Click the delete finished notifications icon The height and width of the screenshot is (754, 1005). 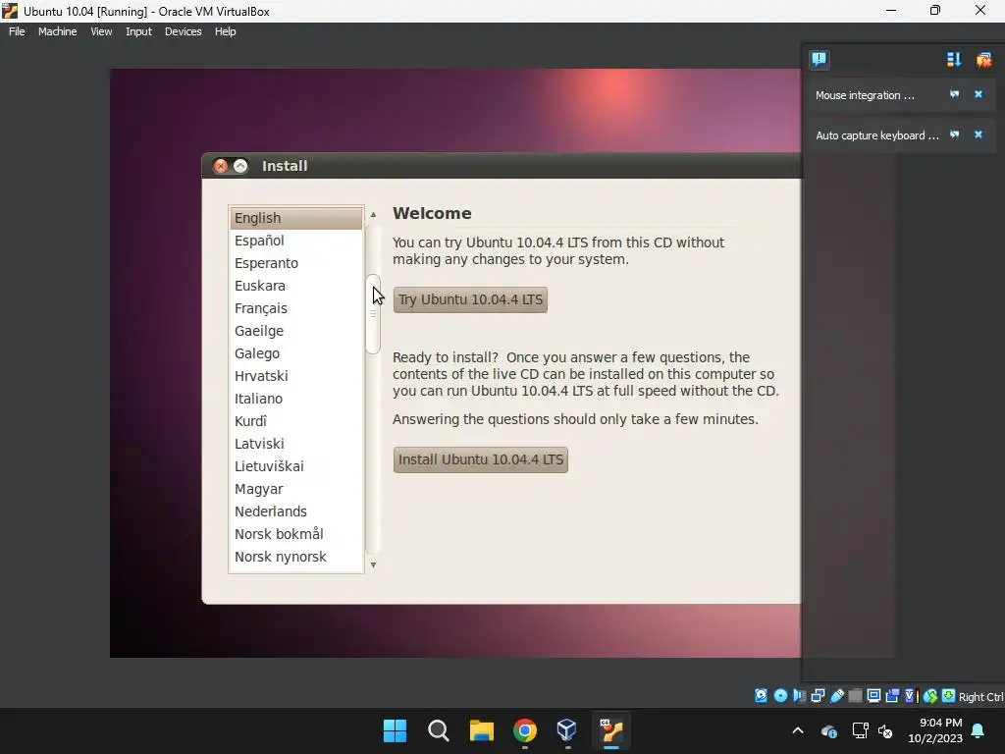(x=983, y=60)
